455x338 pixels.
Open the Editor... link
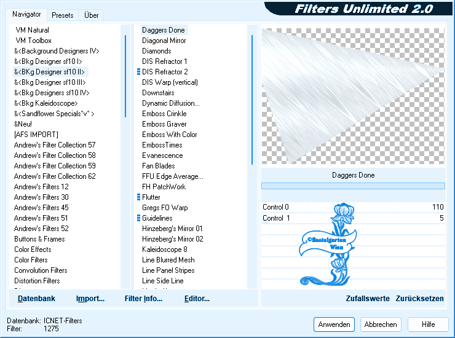tap(197, 298)
